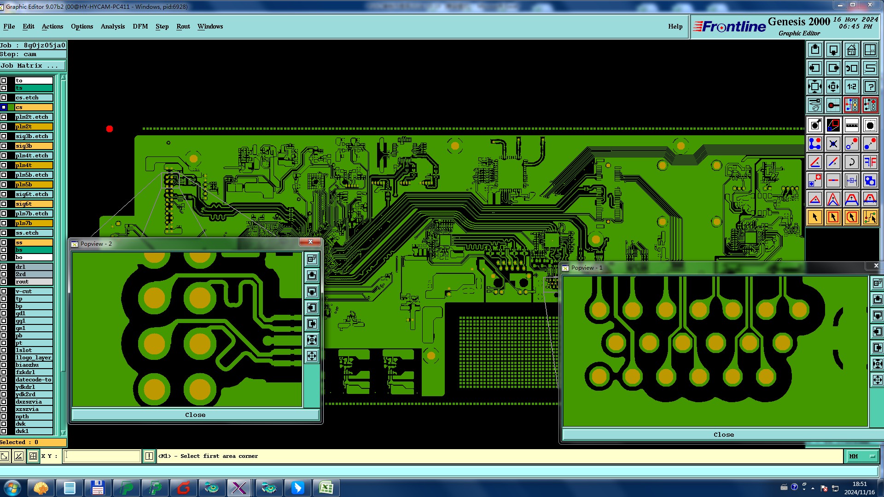This screenshot has width=884, height=497.
Task: Toggle display checkbox for layer drl
Action: [x=4, y=267]
